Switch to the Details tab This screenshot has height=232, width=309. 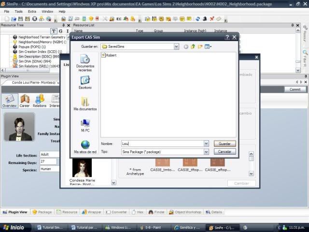click(214, 212)
